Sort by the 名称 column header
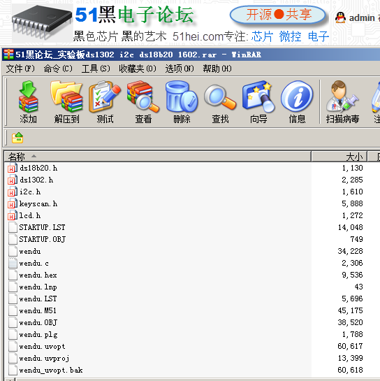 157,157
